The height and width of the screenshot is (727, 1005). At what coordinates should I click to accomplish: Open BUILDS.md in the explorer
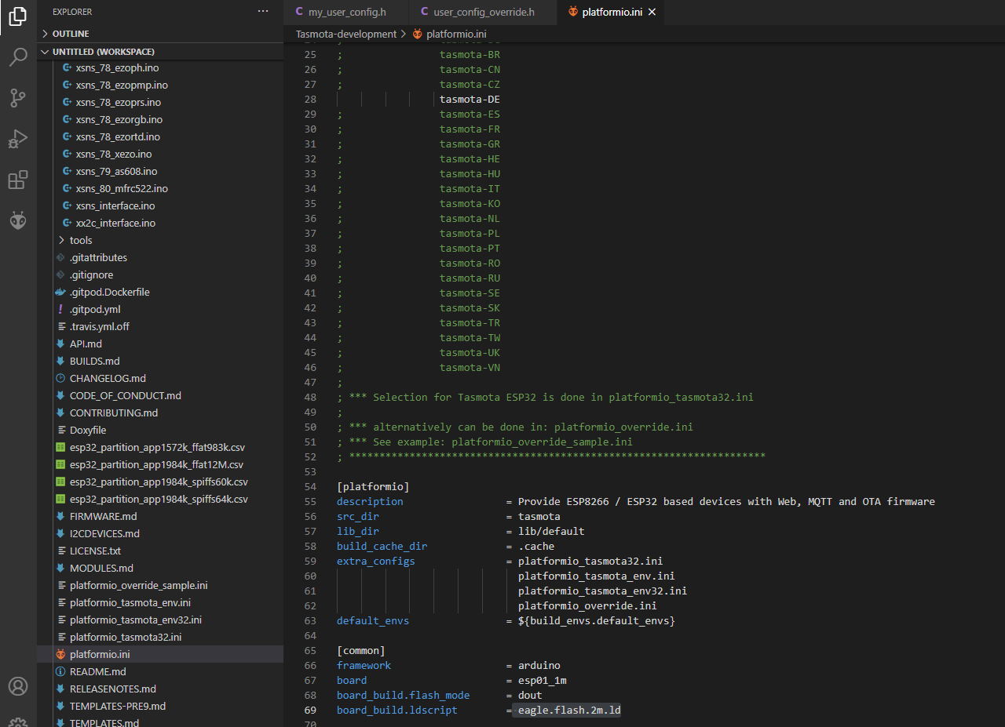94,361
